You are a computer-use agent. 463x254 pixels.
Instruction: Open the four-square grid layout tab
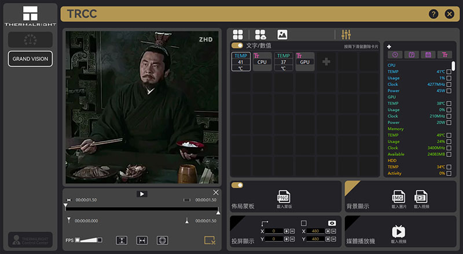point(238,35)
